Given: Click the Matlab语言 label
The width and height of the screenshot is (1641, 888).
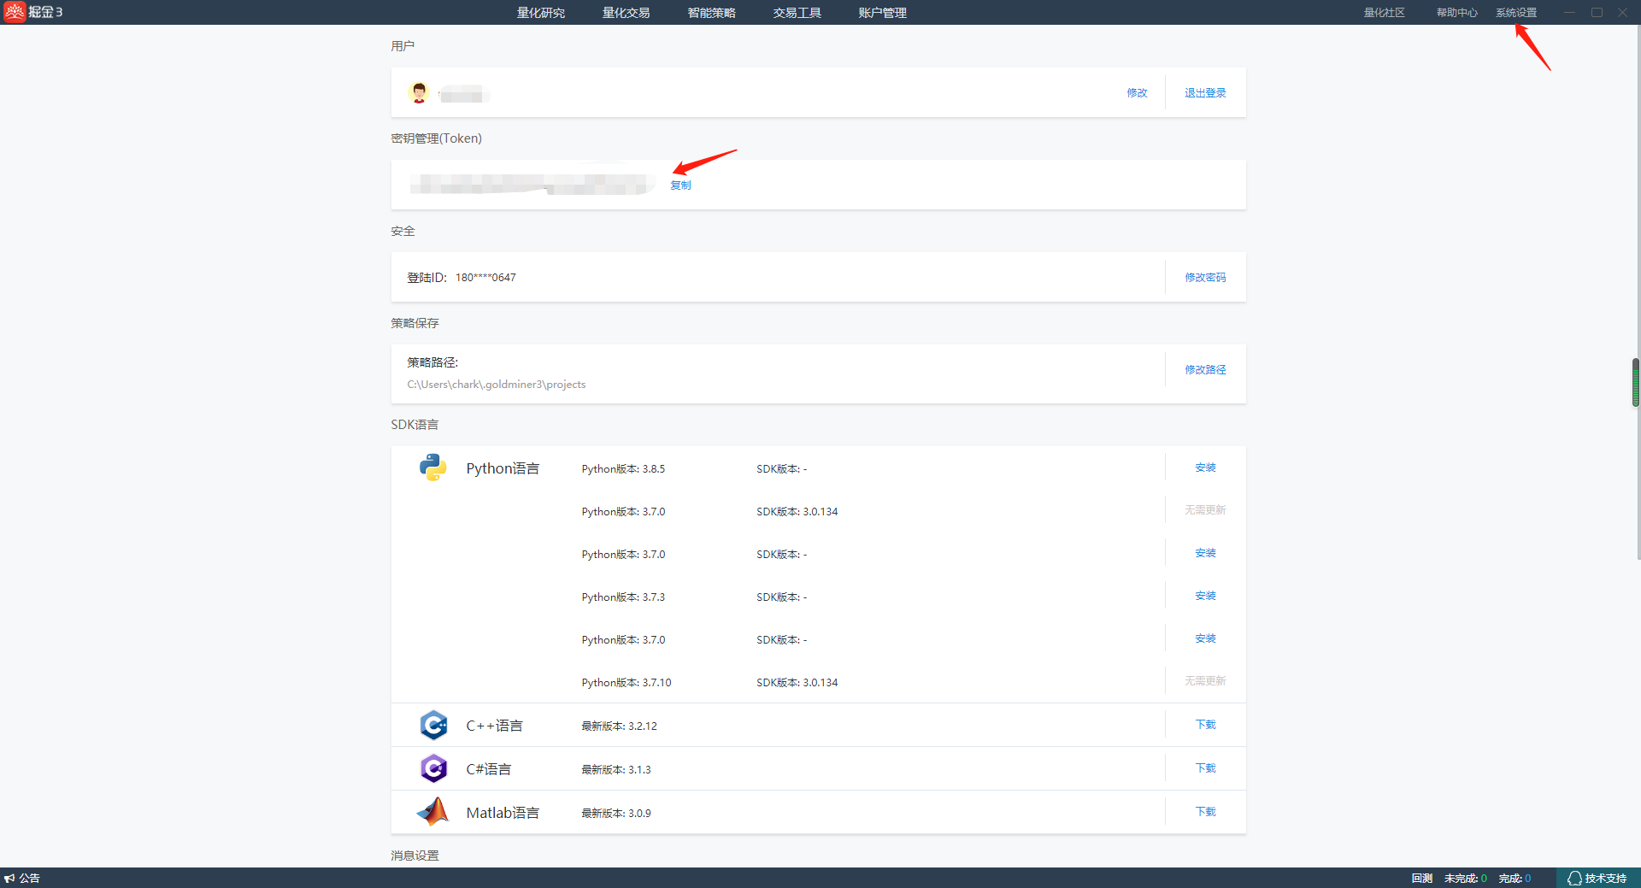Looking at the screenshot, I should (x=503, y=813).
